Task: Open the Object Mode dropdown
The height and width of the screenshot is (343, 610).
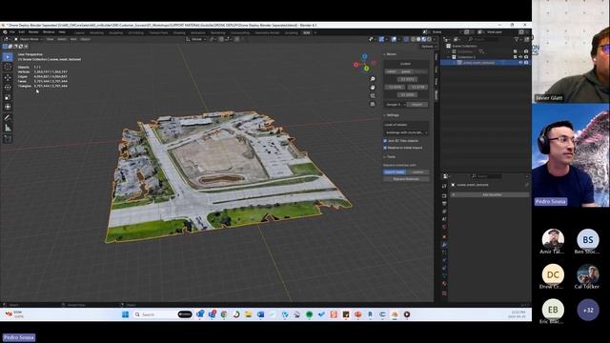Action: click(29, 39)
